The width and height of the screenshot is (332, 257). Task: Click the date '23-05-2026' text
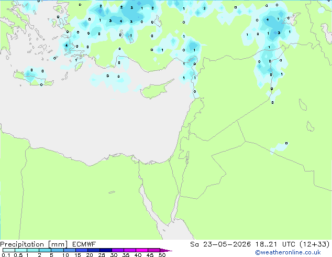pyautogui.click(x=227, y=244)
